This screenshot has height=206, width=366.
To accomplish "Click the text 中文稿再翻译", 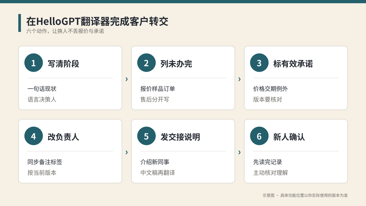I will [x=158, y=173].
